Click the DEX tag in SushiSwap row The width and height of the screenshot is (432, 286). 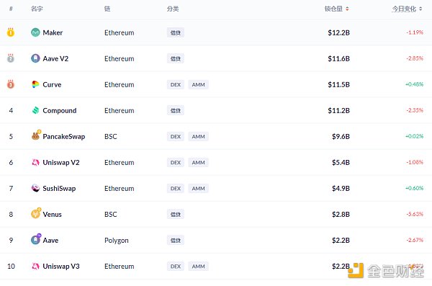[x=176, y=188]
